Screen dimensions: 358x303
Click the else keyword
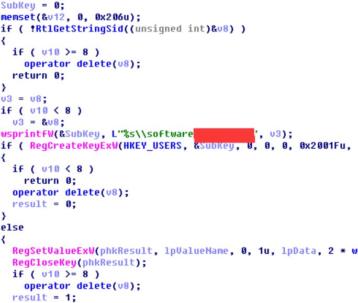pos(13,228)
